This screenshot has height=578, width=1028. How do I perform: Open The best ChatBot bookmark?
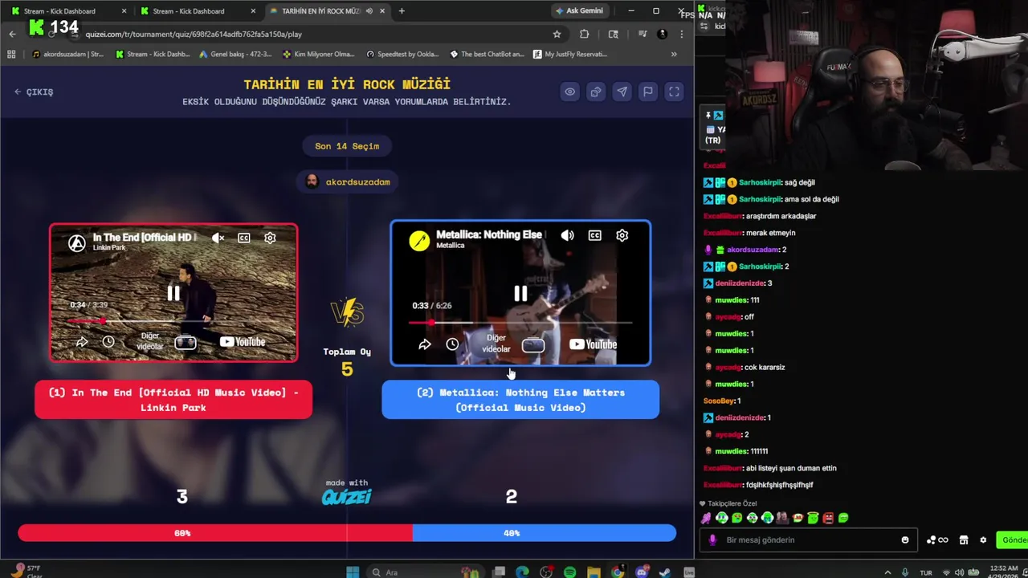click(x=487, y=54)
